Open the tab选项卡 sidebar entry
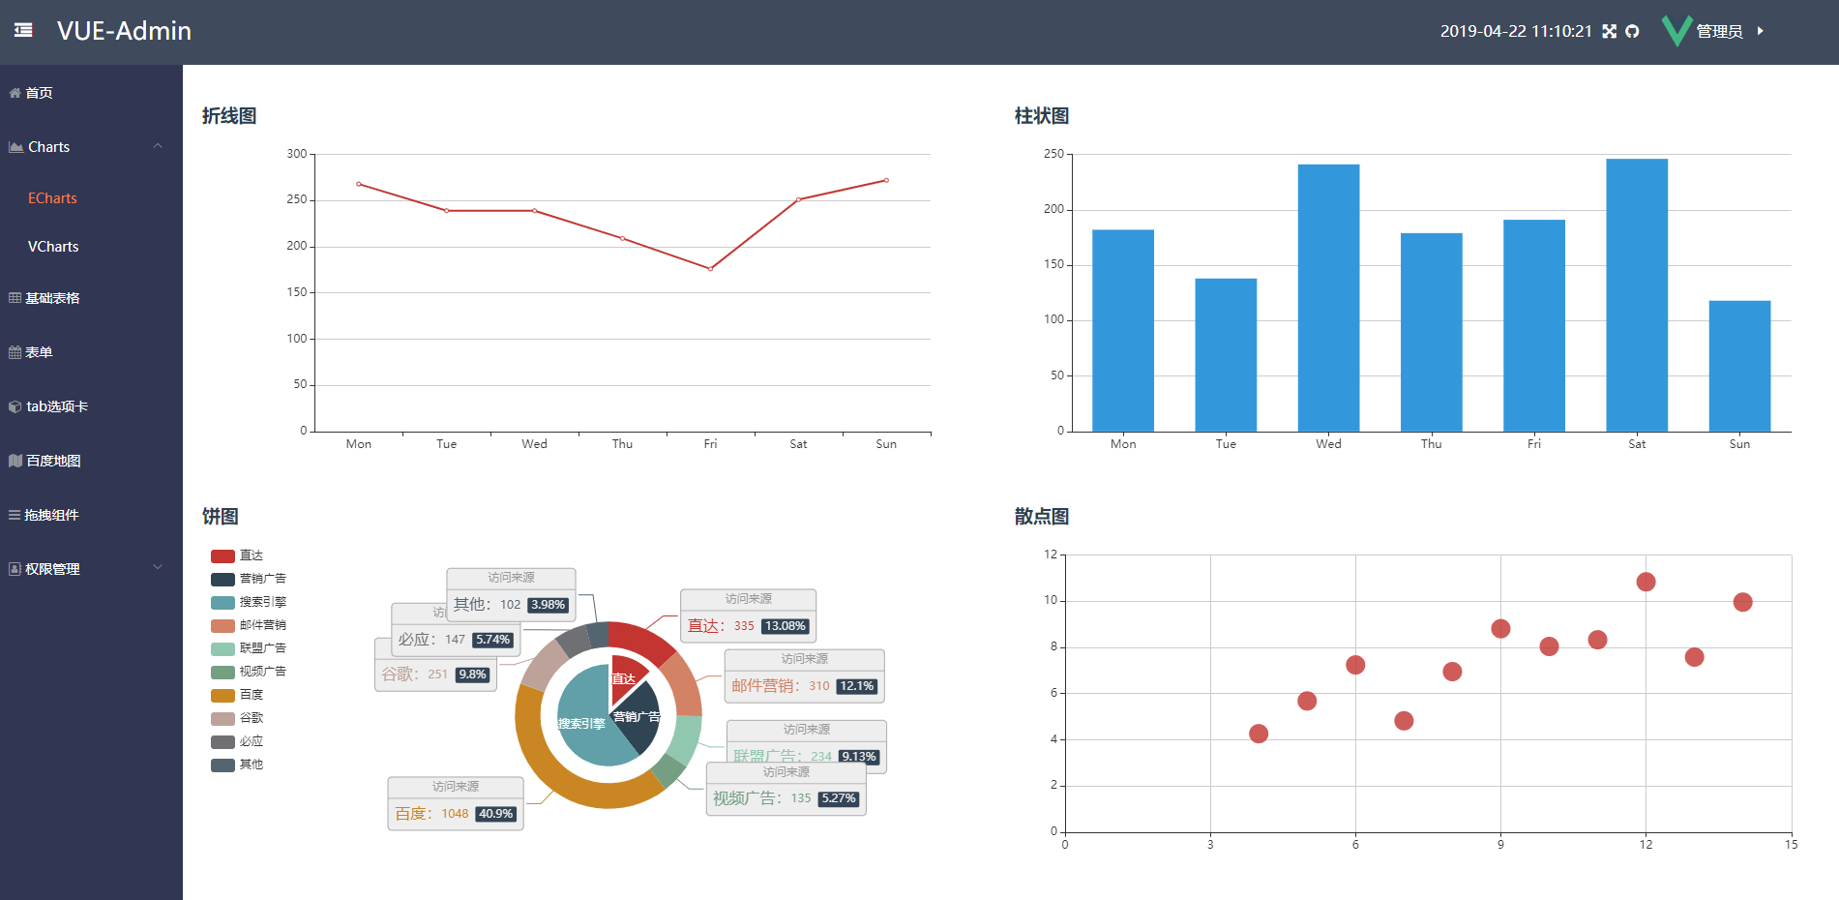Image resolution: width=1839 pixels, height=900 pixels. coord(57,406)
